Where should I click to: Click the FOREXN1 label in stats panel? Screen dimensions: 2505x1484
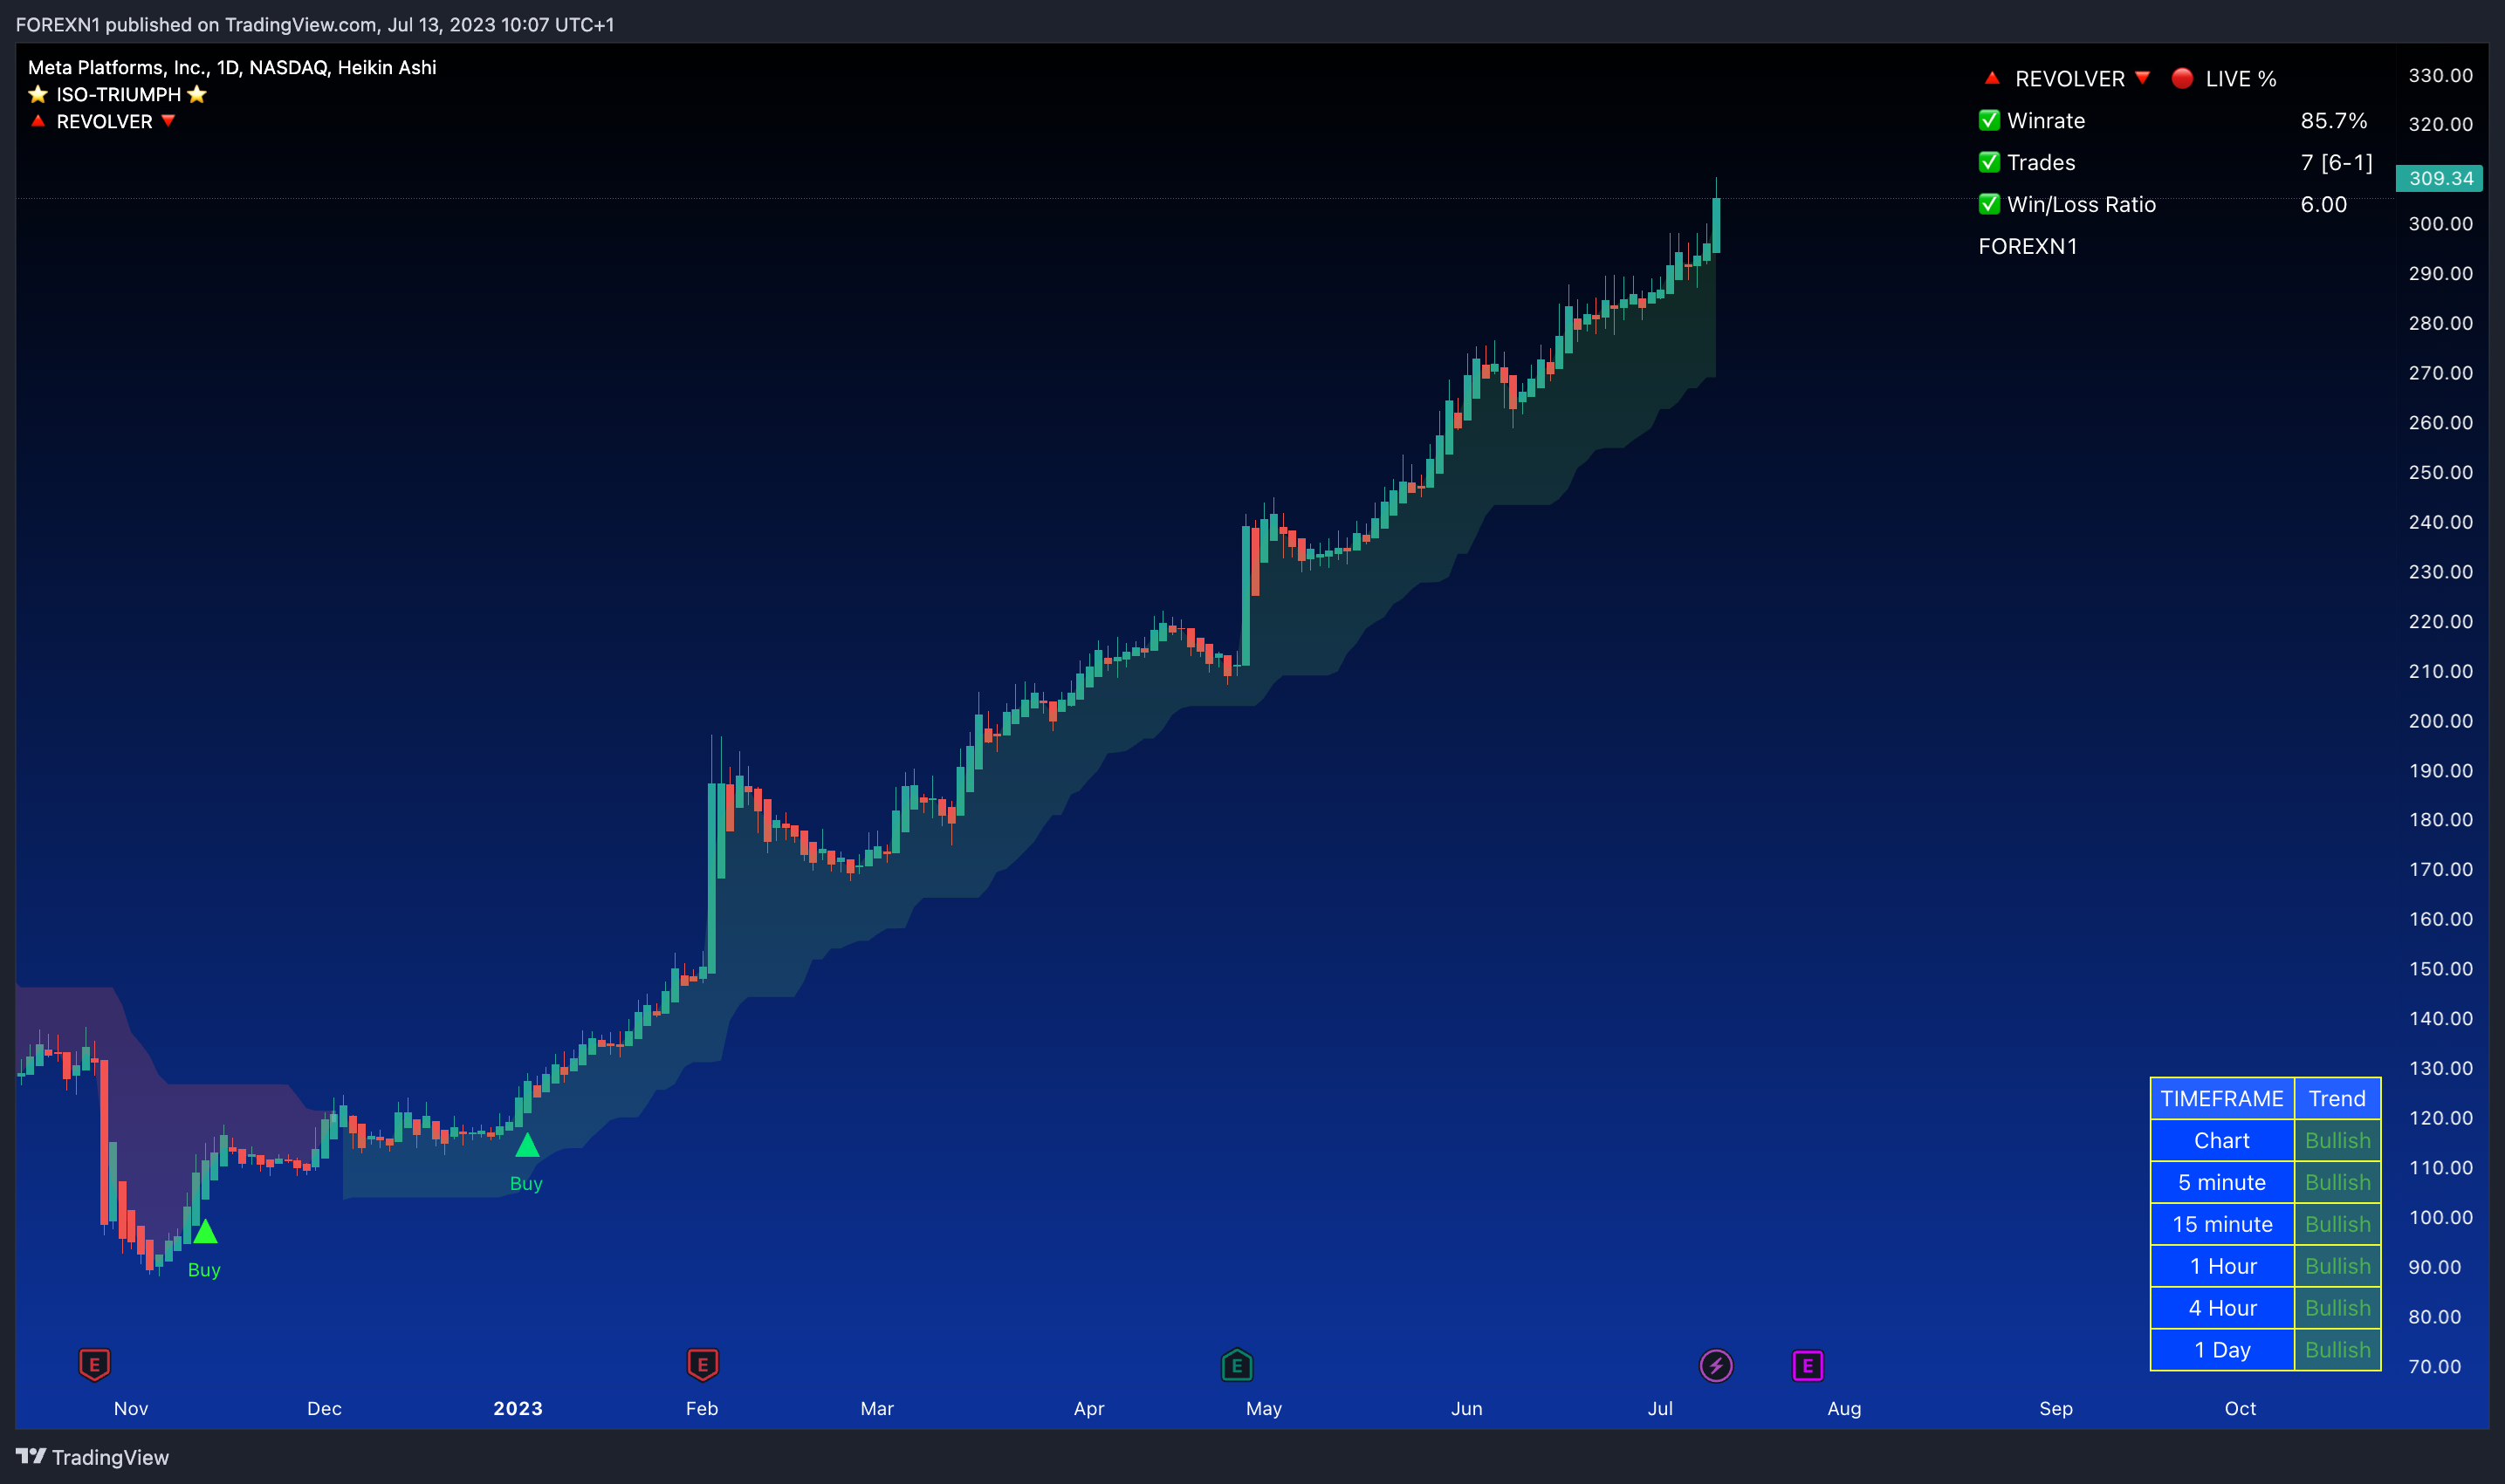[x=2028, y=246]
